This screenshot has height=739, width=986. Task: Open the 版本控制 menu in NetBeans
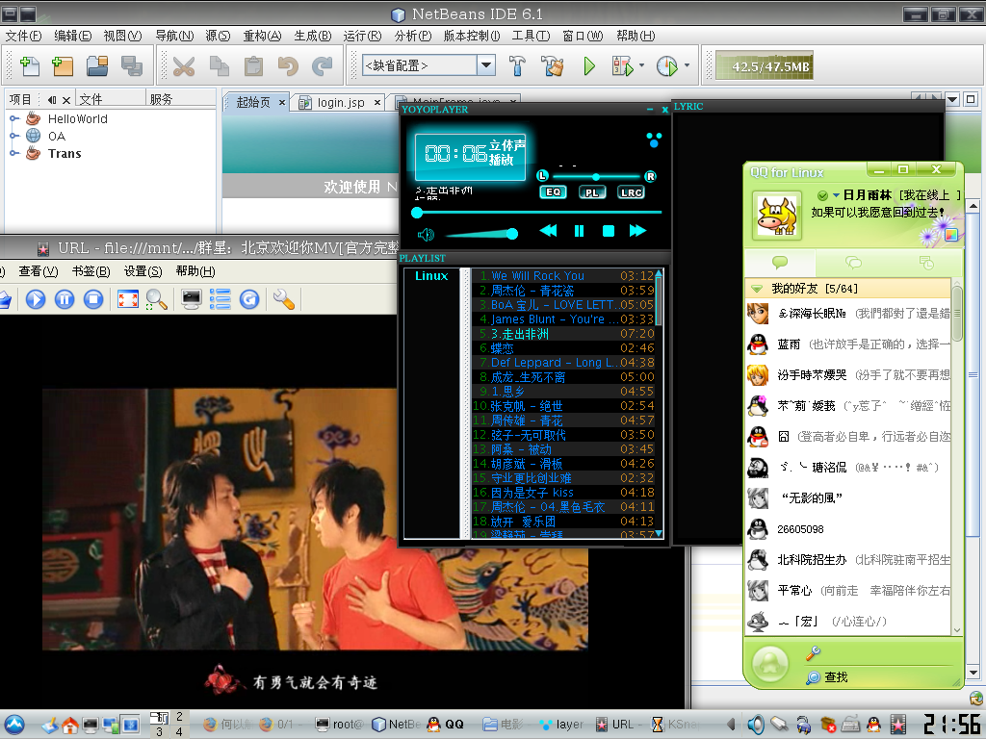472,36
